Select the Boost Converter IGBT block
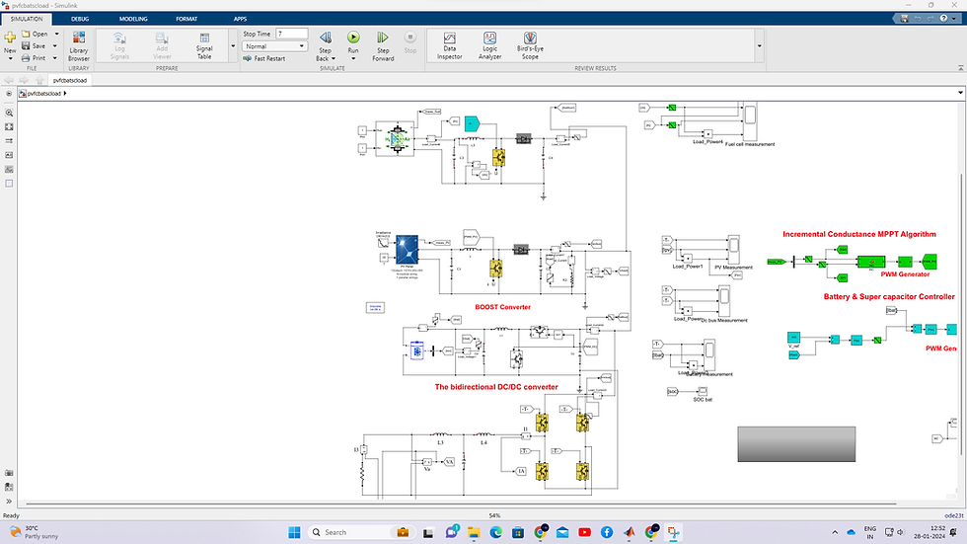The height and width of the screenshot is (544, 967). pyautogui.click(x=495, y=269)
